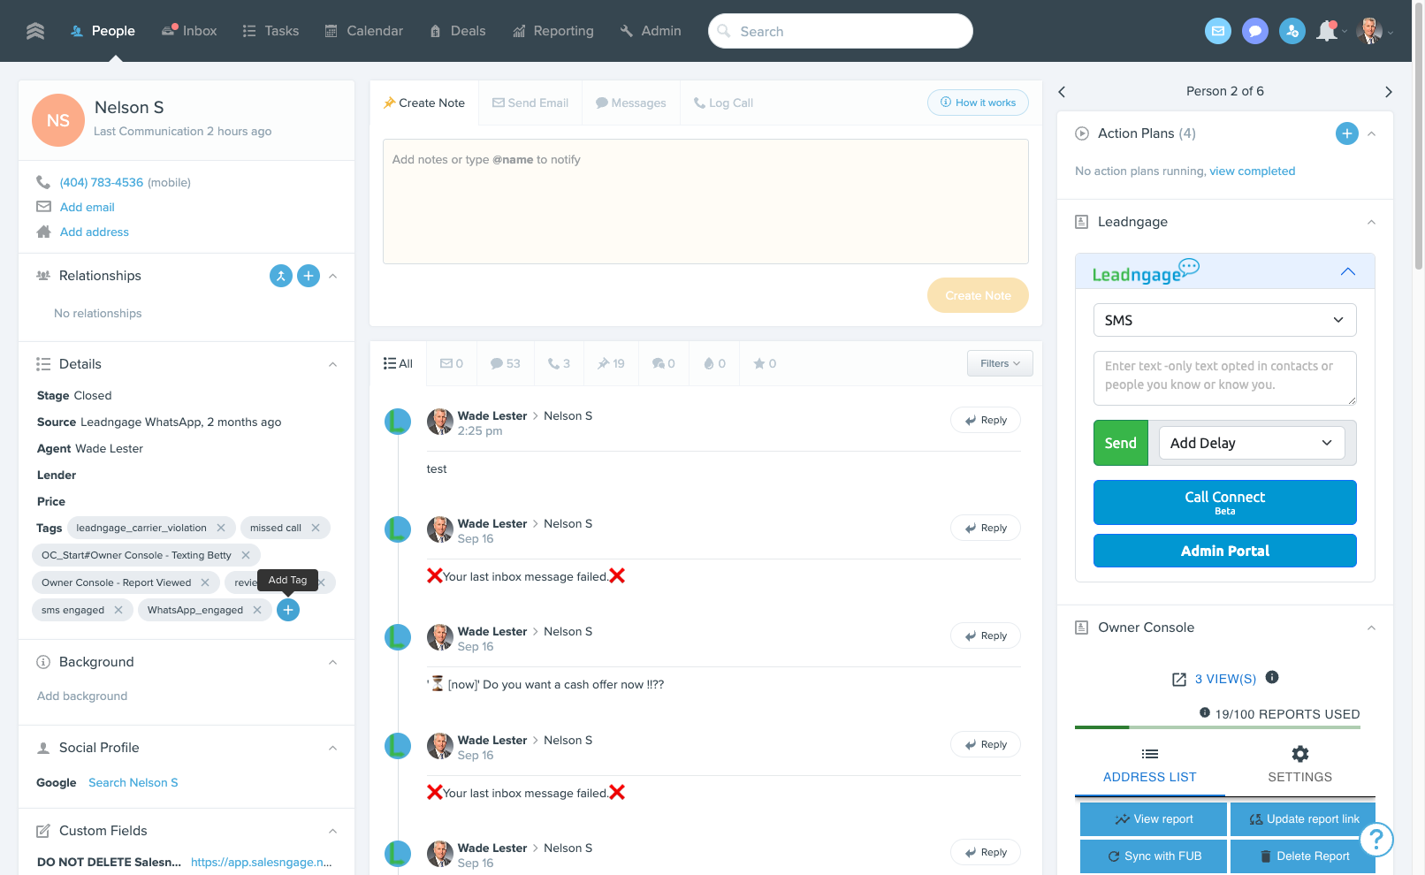Go to next person arrow
This screenshot has height=875, width=1425.
coord(1389,91)
